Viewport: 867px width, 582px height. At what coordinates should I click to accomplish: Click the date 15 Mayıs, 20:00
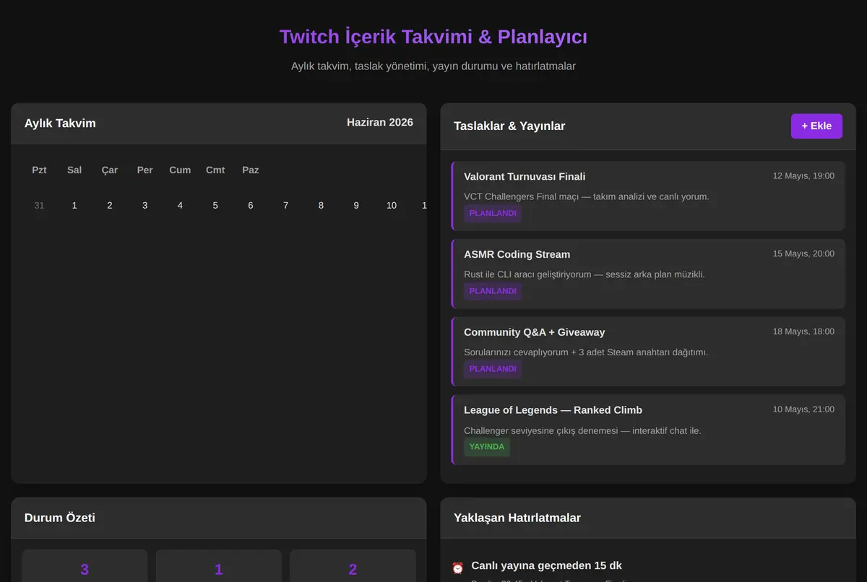point(803,254)
